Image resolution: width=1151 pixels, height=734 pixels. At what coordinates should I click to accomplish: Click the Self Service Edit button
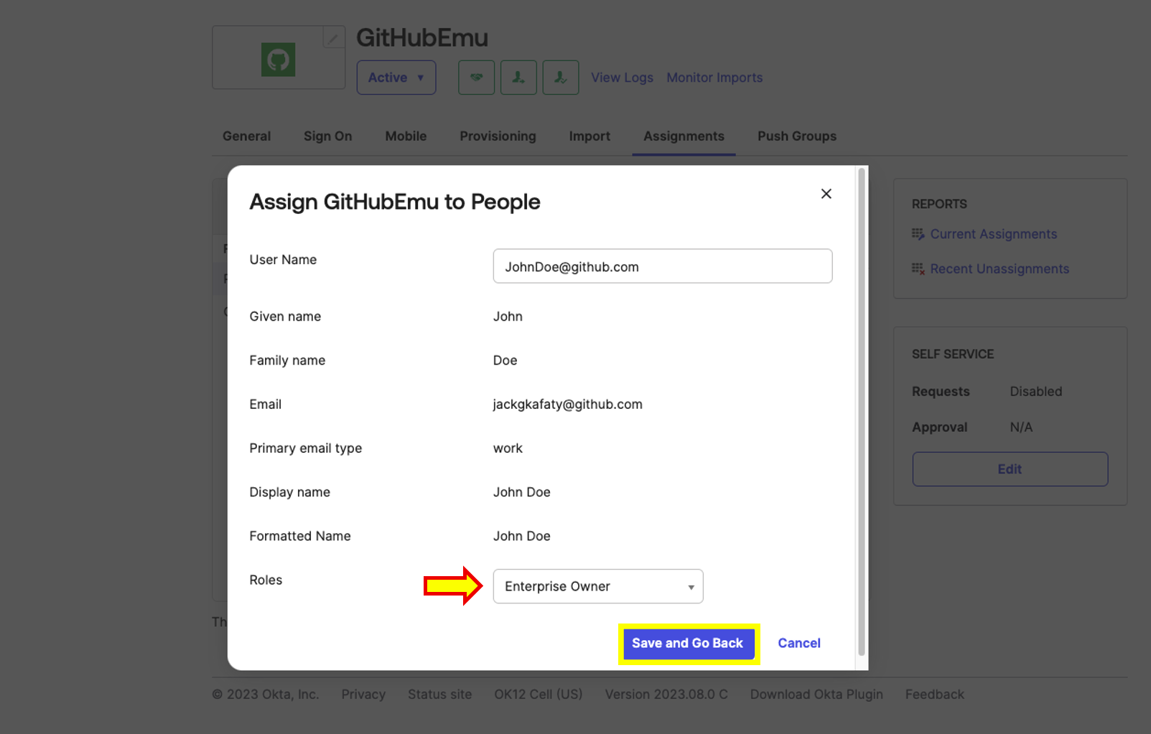(x=1010, y=469)
